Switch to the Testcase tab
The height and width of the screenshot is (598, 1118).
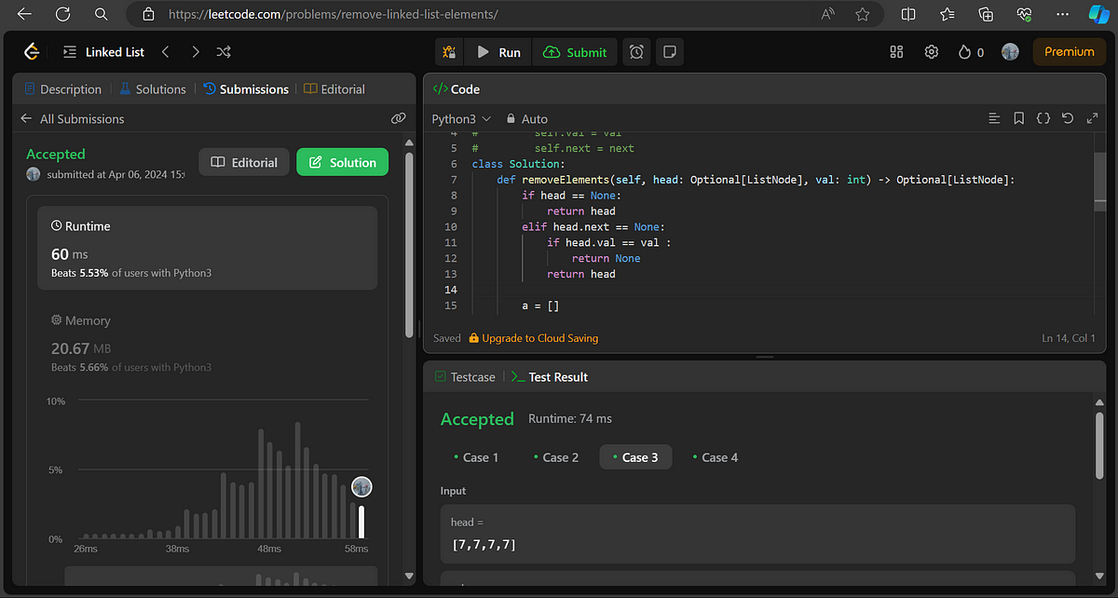pyautogui.click(x=465, y=377)
